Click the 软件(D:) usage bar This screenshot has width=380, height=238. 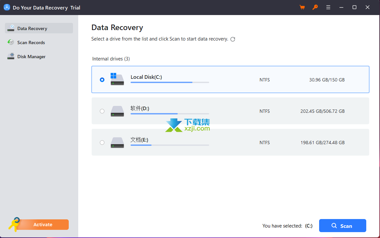coord(170,114)
